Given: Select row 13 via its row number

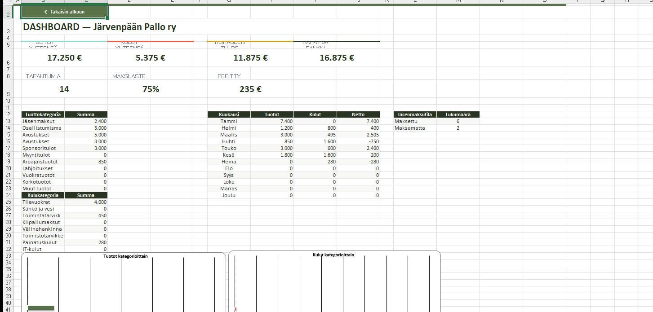Looking at the screenshot, I should [x=8, y=121].
